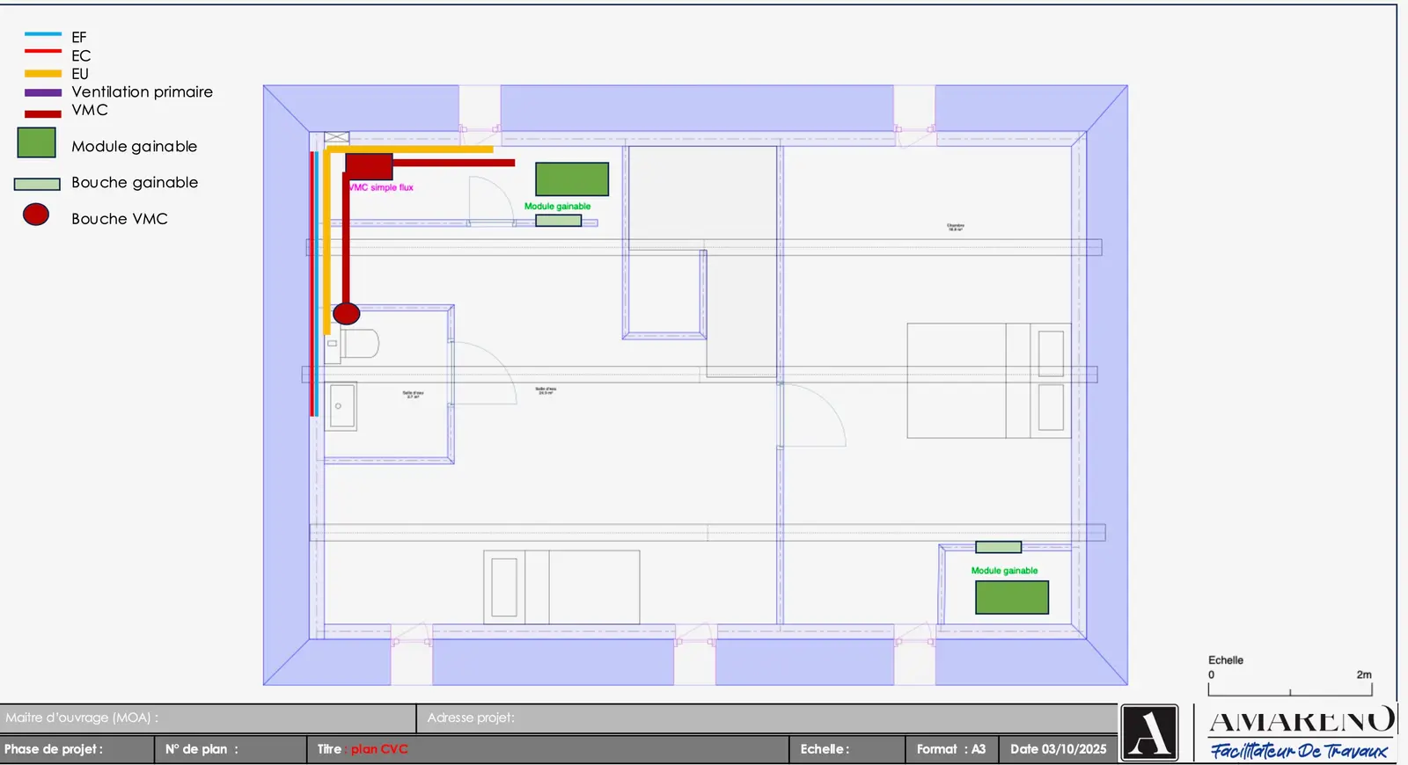Click the bathroom sink symbol

pos(341,405)
